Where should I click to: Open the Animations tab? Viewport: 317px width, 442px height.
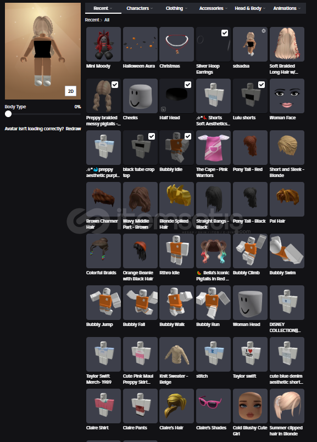pyautogui.click(x=287, y=8)
